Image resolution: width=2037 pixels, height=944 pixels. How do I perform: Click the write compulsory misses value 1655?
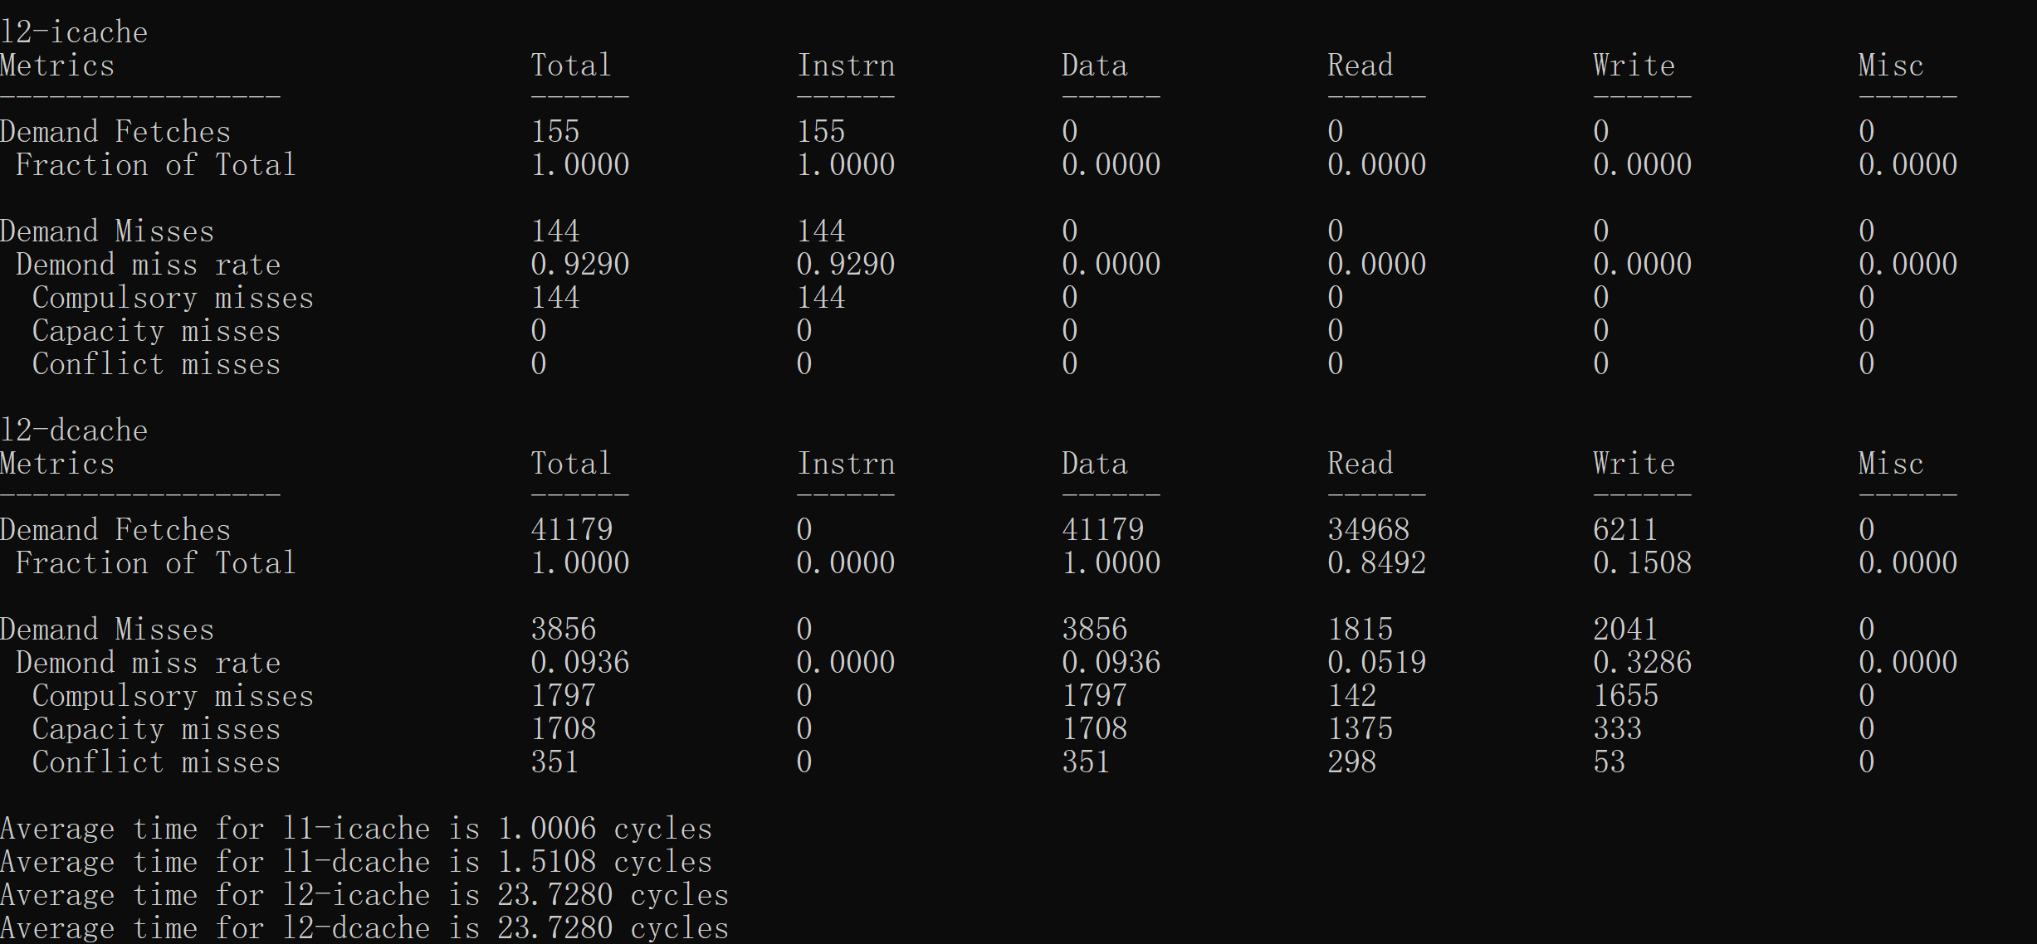click(x=1625, y=695)
